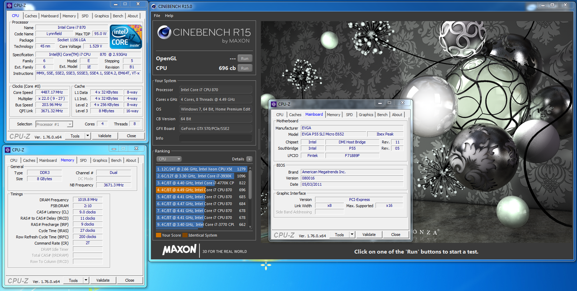Minimize the CPU-Z Mainboard window
The width and height of the screenshot is (577, 291).
pos(380,103)
